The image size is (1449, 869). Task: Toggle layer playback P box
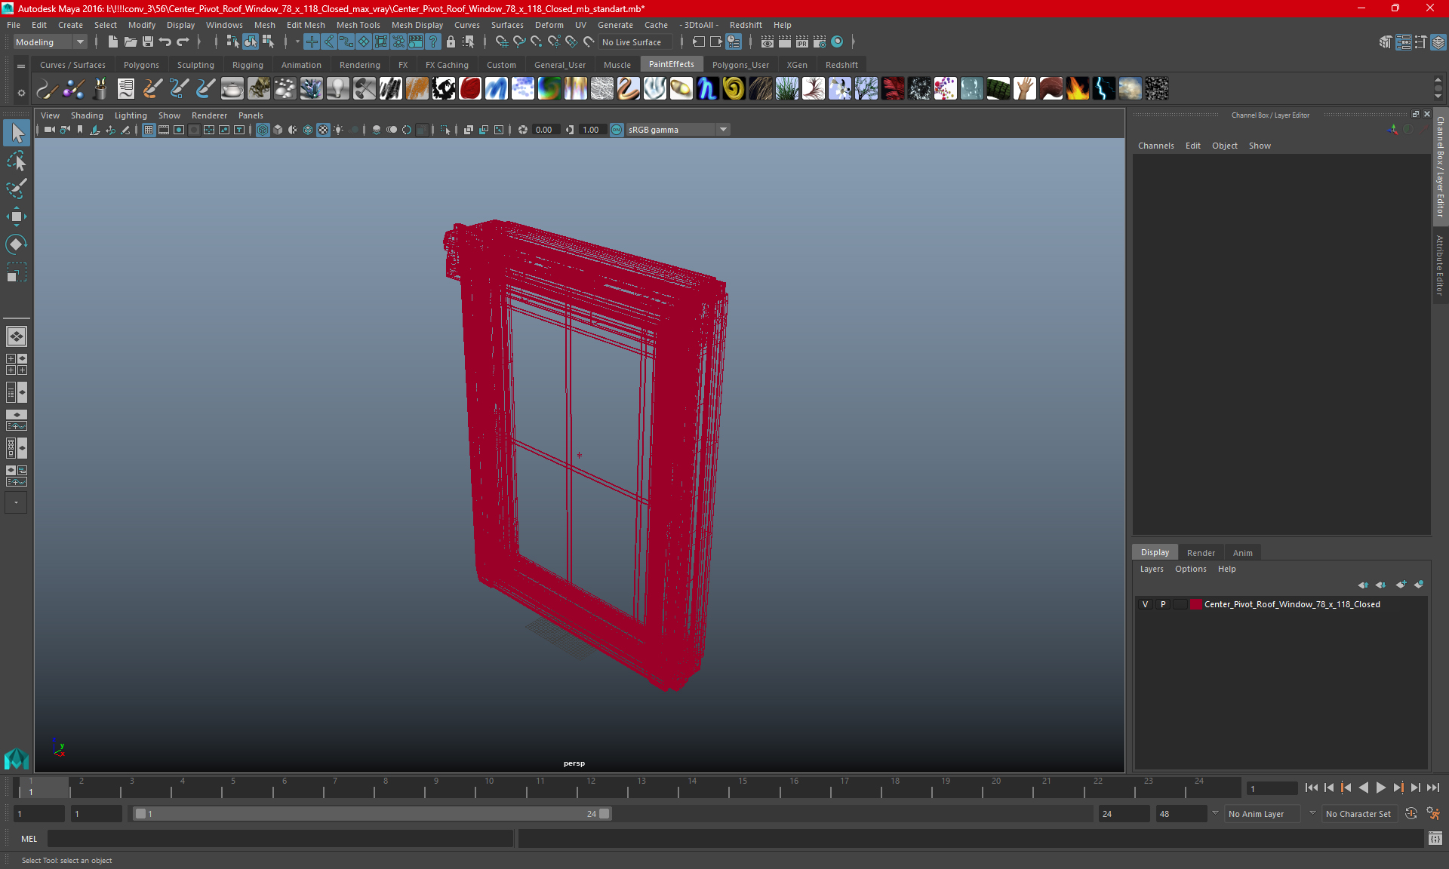click(x=1163, y=604)
